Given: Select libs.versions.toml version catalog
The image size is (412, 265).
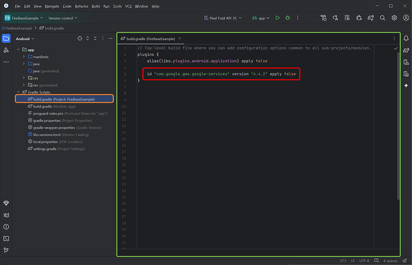Looking at the screenshot, I should (x=58, y=135).
